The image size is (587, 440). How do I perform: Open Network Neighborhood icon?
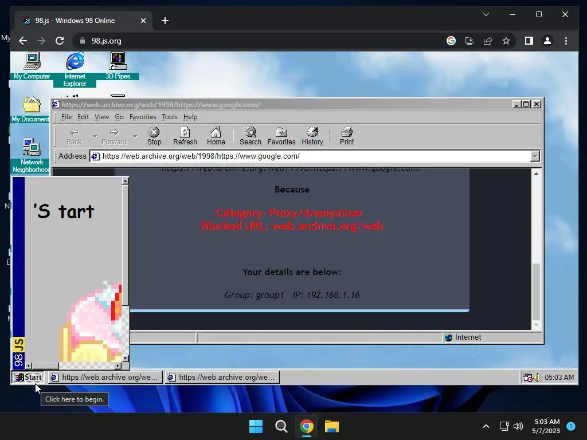point(31,155)
